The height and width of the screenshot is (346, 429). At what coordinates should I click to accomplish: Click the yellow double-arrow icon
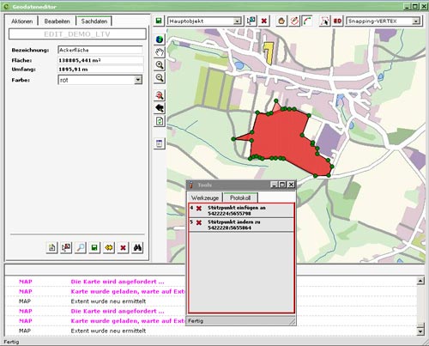pos(109,247)
